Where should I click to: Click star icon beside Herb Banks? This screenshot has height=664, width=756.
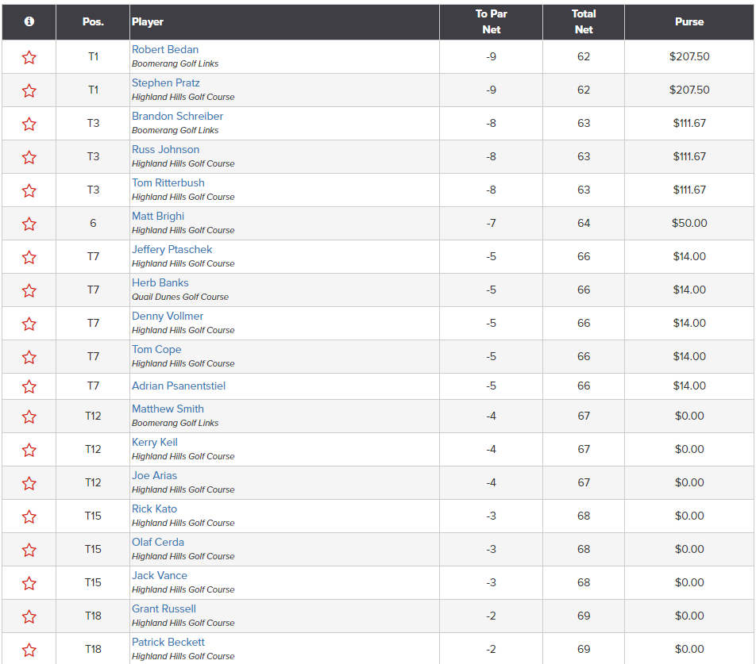tap(29, 290)
